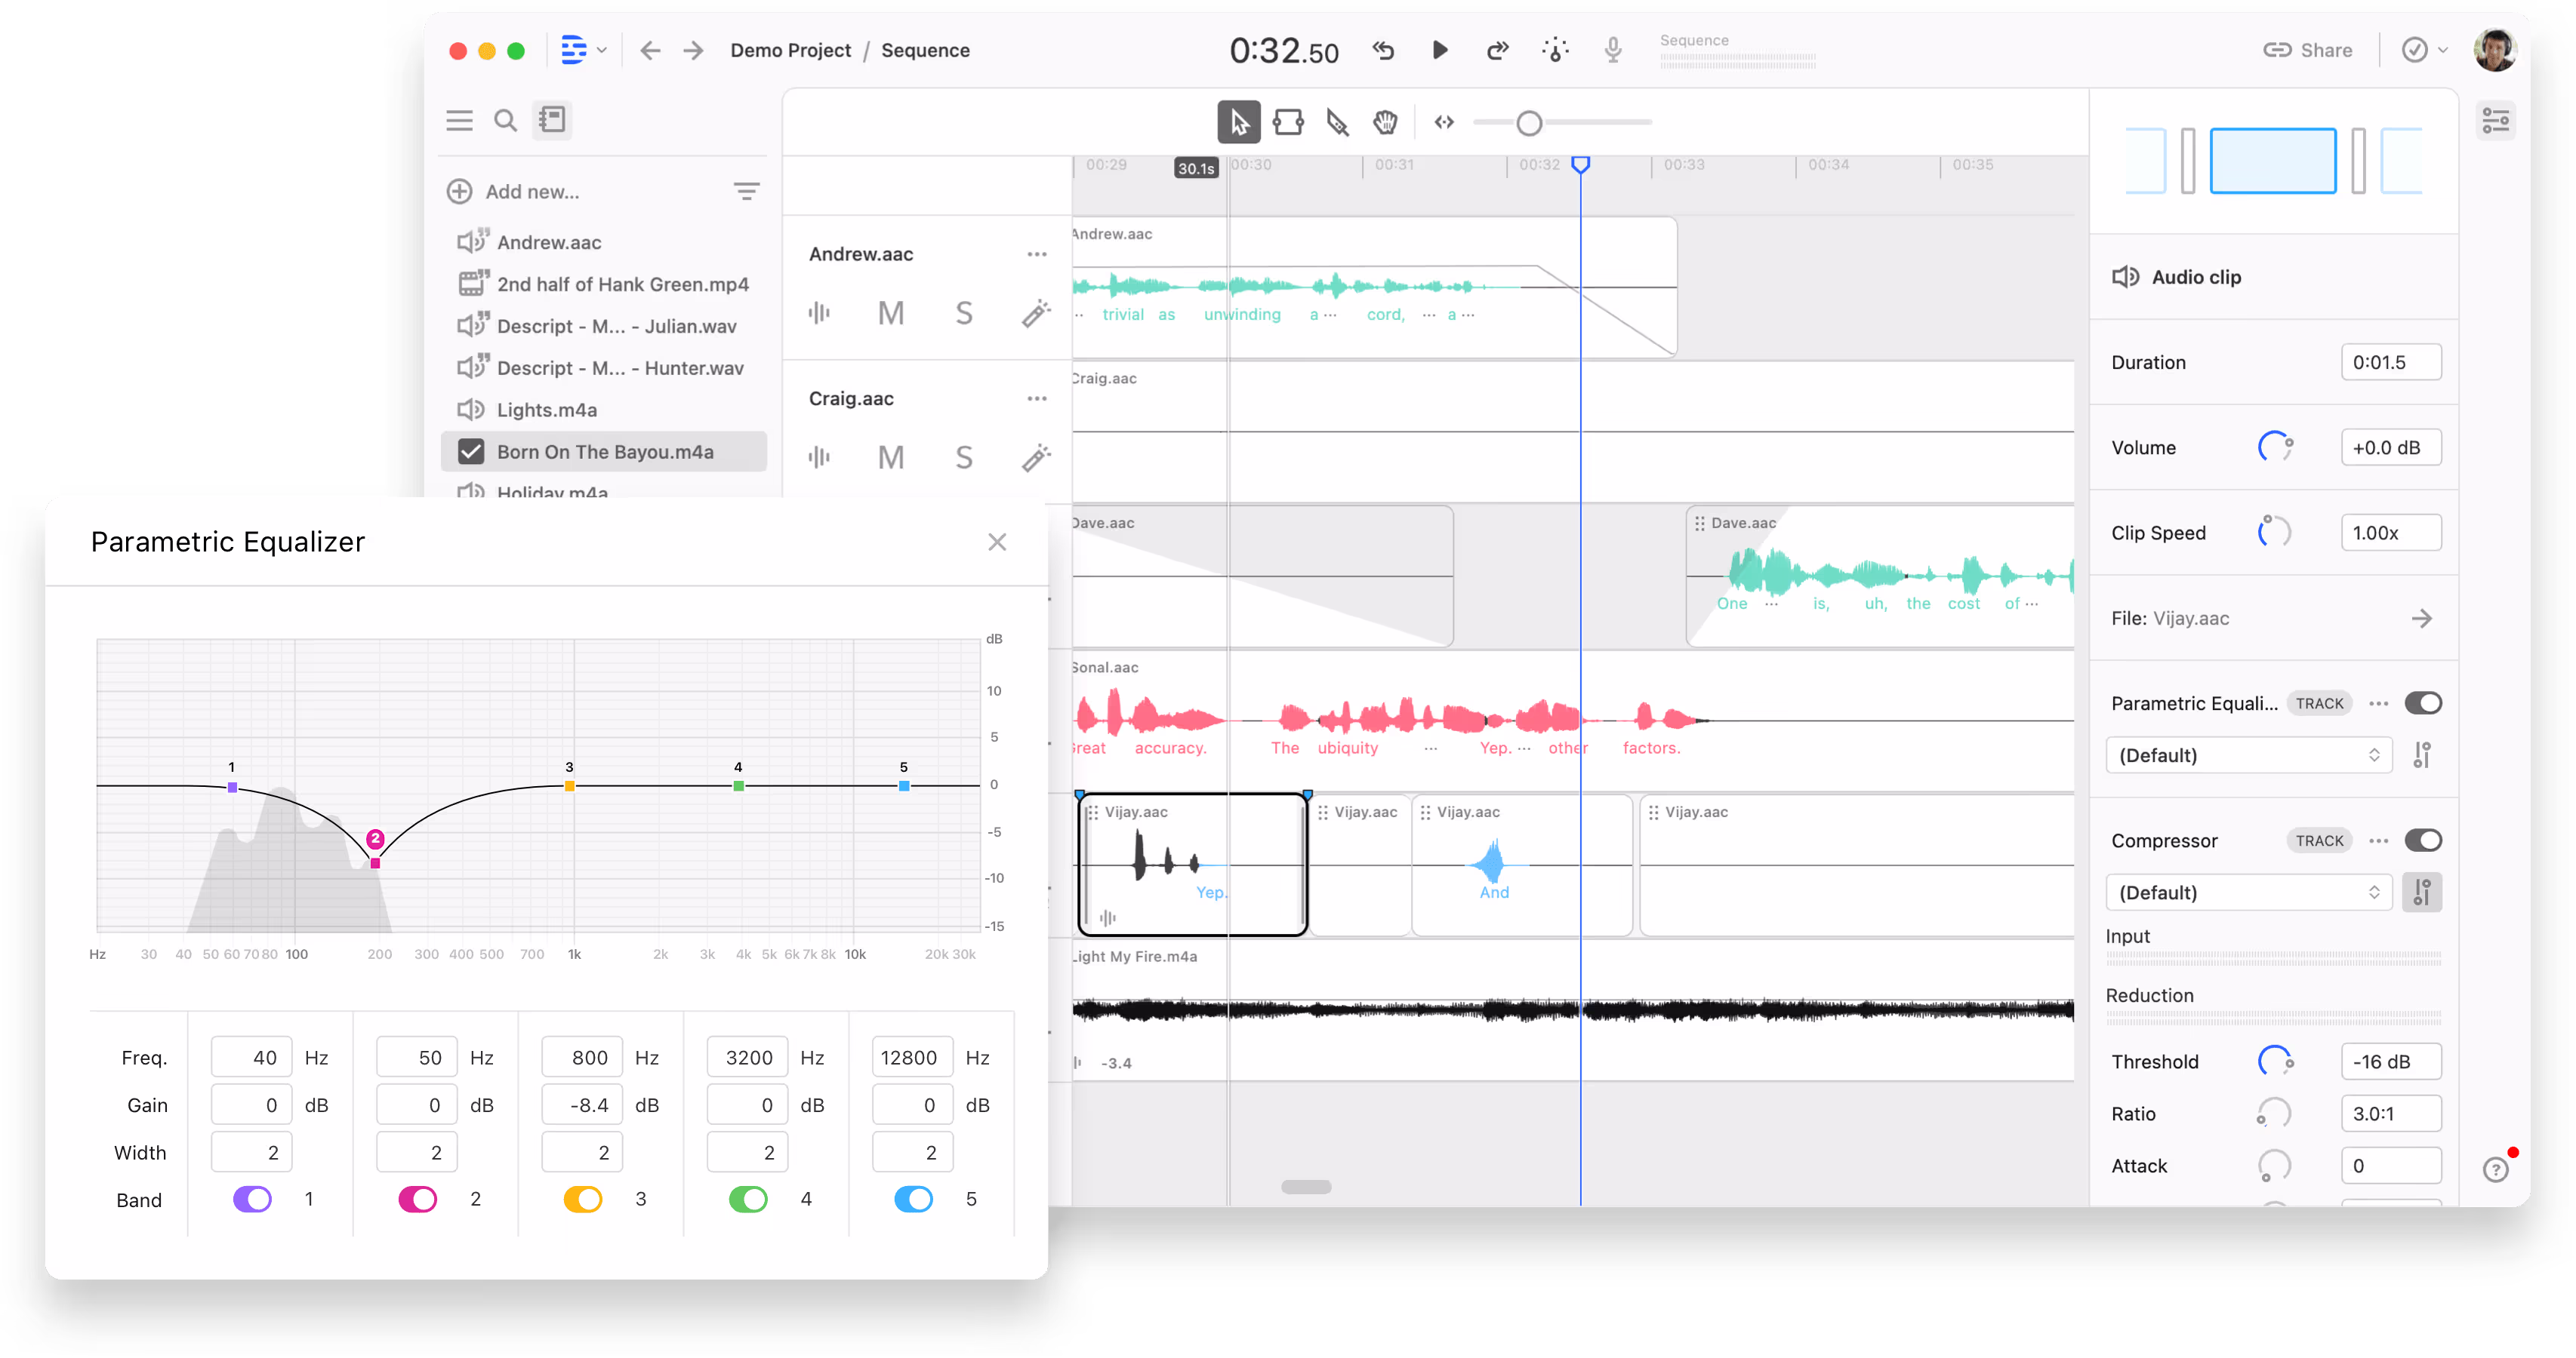Toggle EQ Band 4 switch
The width and height of the screenshot is (2576, 1358).
click(748, 1199)
